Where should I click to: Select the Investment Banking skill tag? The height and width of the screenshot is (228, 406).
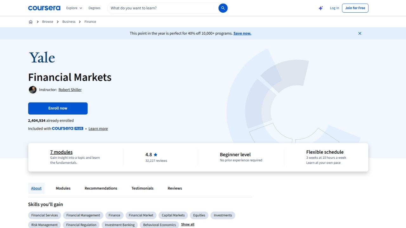pos(120,225)
